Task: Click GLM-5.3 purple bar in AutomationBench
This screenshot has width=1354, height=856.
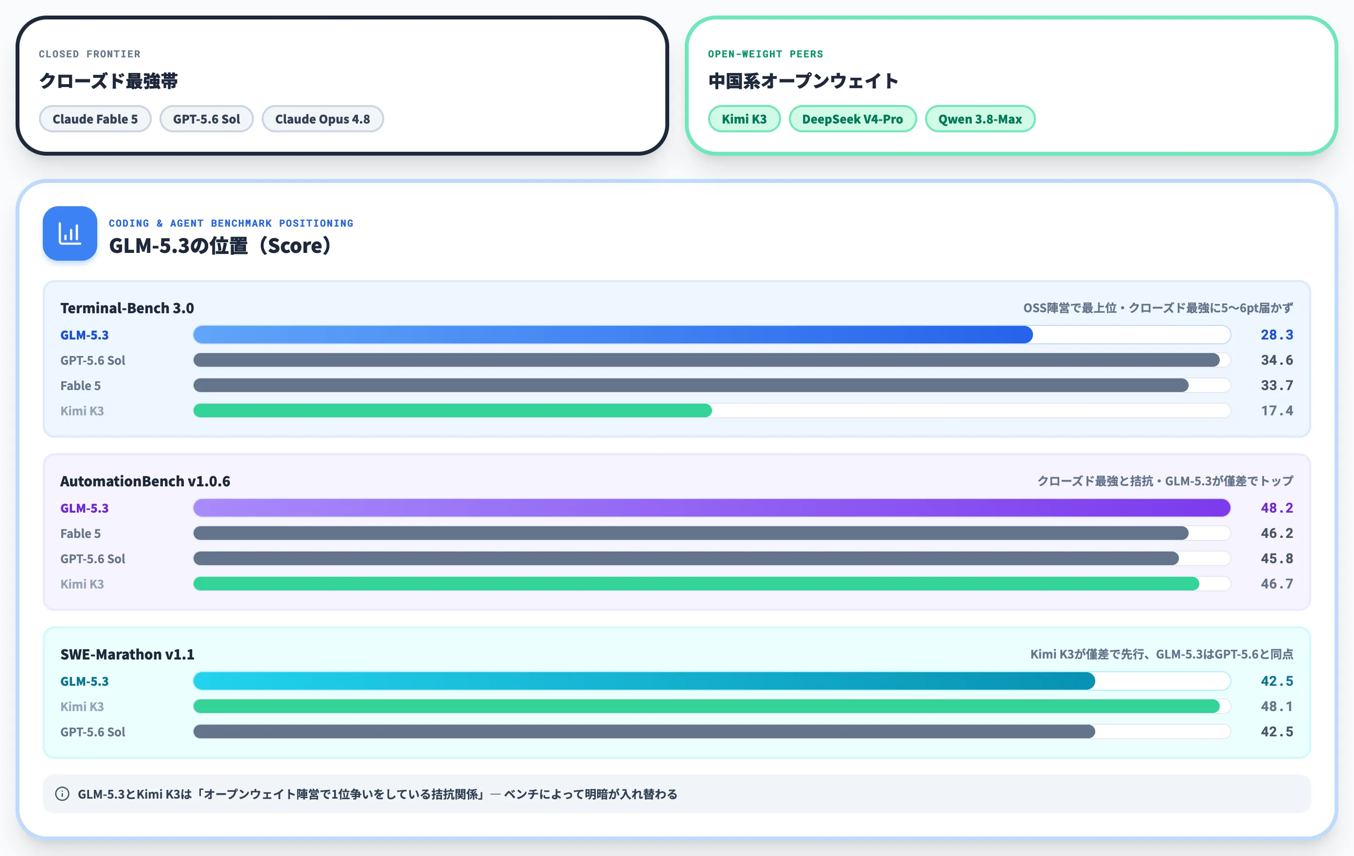Action: 712,508
